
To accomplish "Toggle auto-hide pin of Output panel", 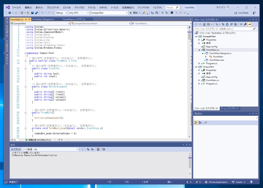I will tap(186, 145).
